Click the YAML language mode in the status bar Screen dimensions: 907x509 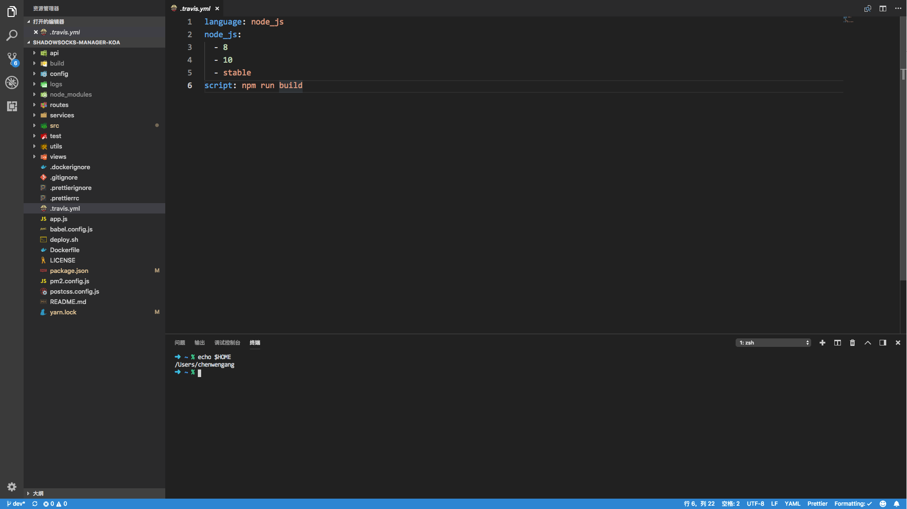793,504
